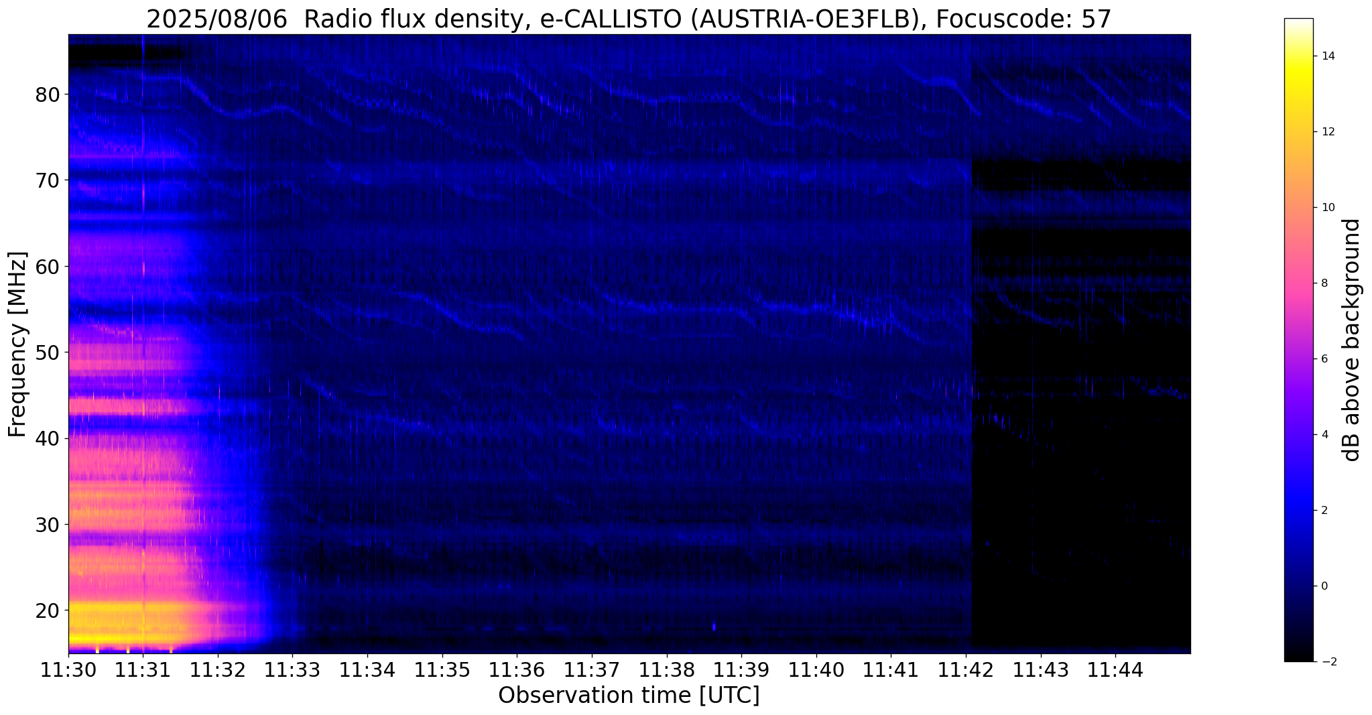Screen dimensions: 1372x715
Task: Click the 'Frequency [MHz]' axis label
Action: (x=17, y=344)
